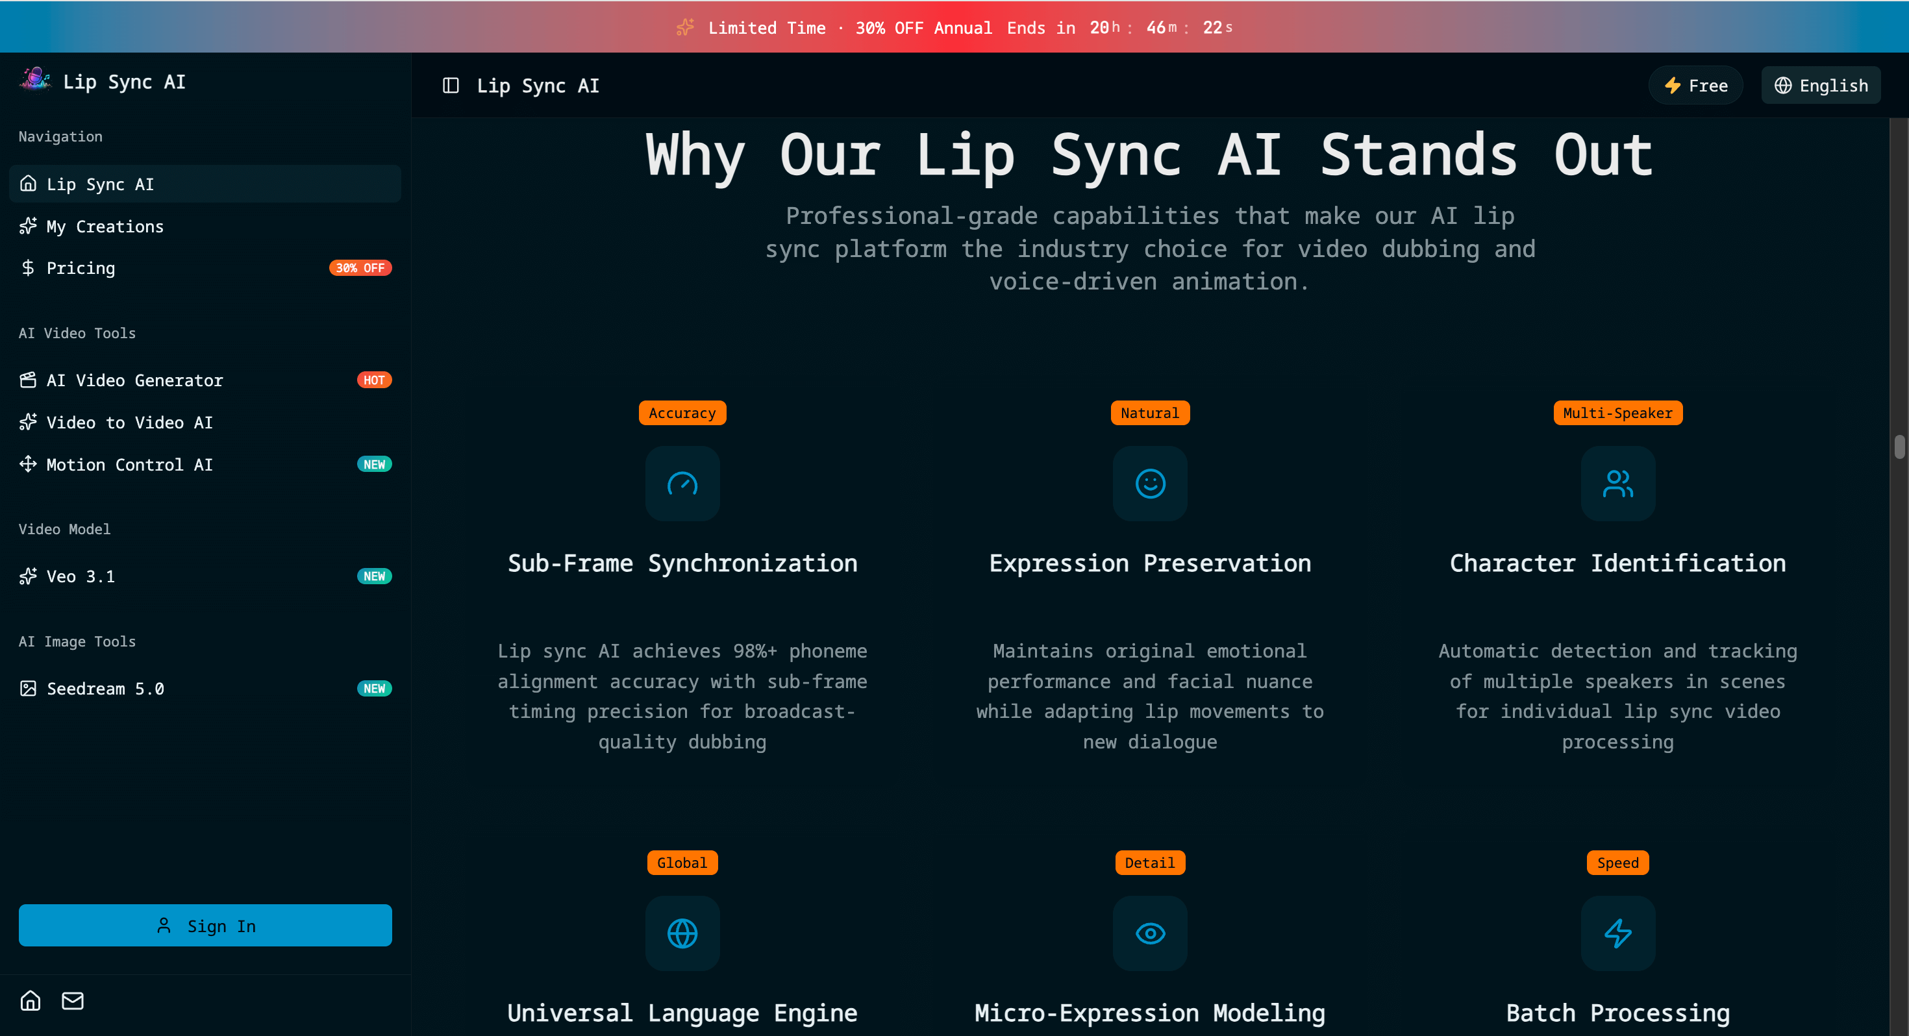Open AI Video Generator tool
This screenshot has width=1909, height=1036.
tap(134, 380)
